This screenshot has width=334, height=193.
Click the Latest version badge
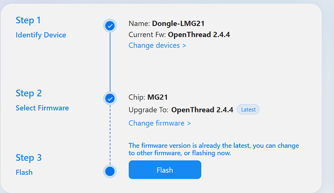(x=248, y=110)
